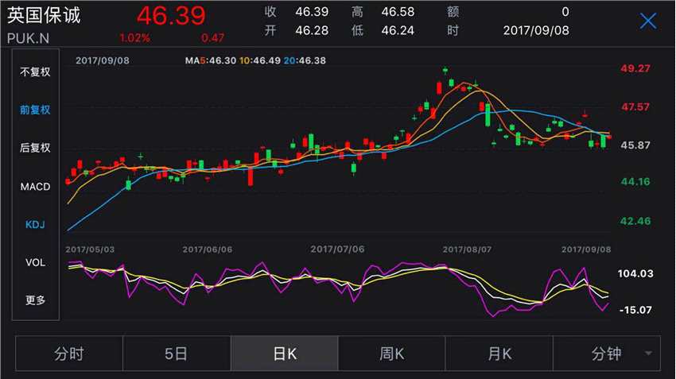The image size is (676, 379).
Task: Click the high value 46.58
Action: point(398,12)
